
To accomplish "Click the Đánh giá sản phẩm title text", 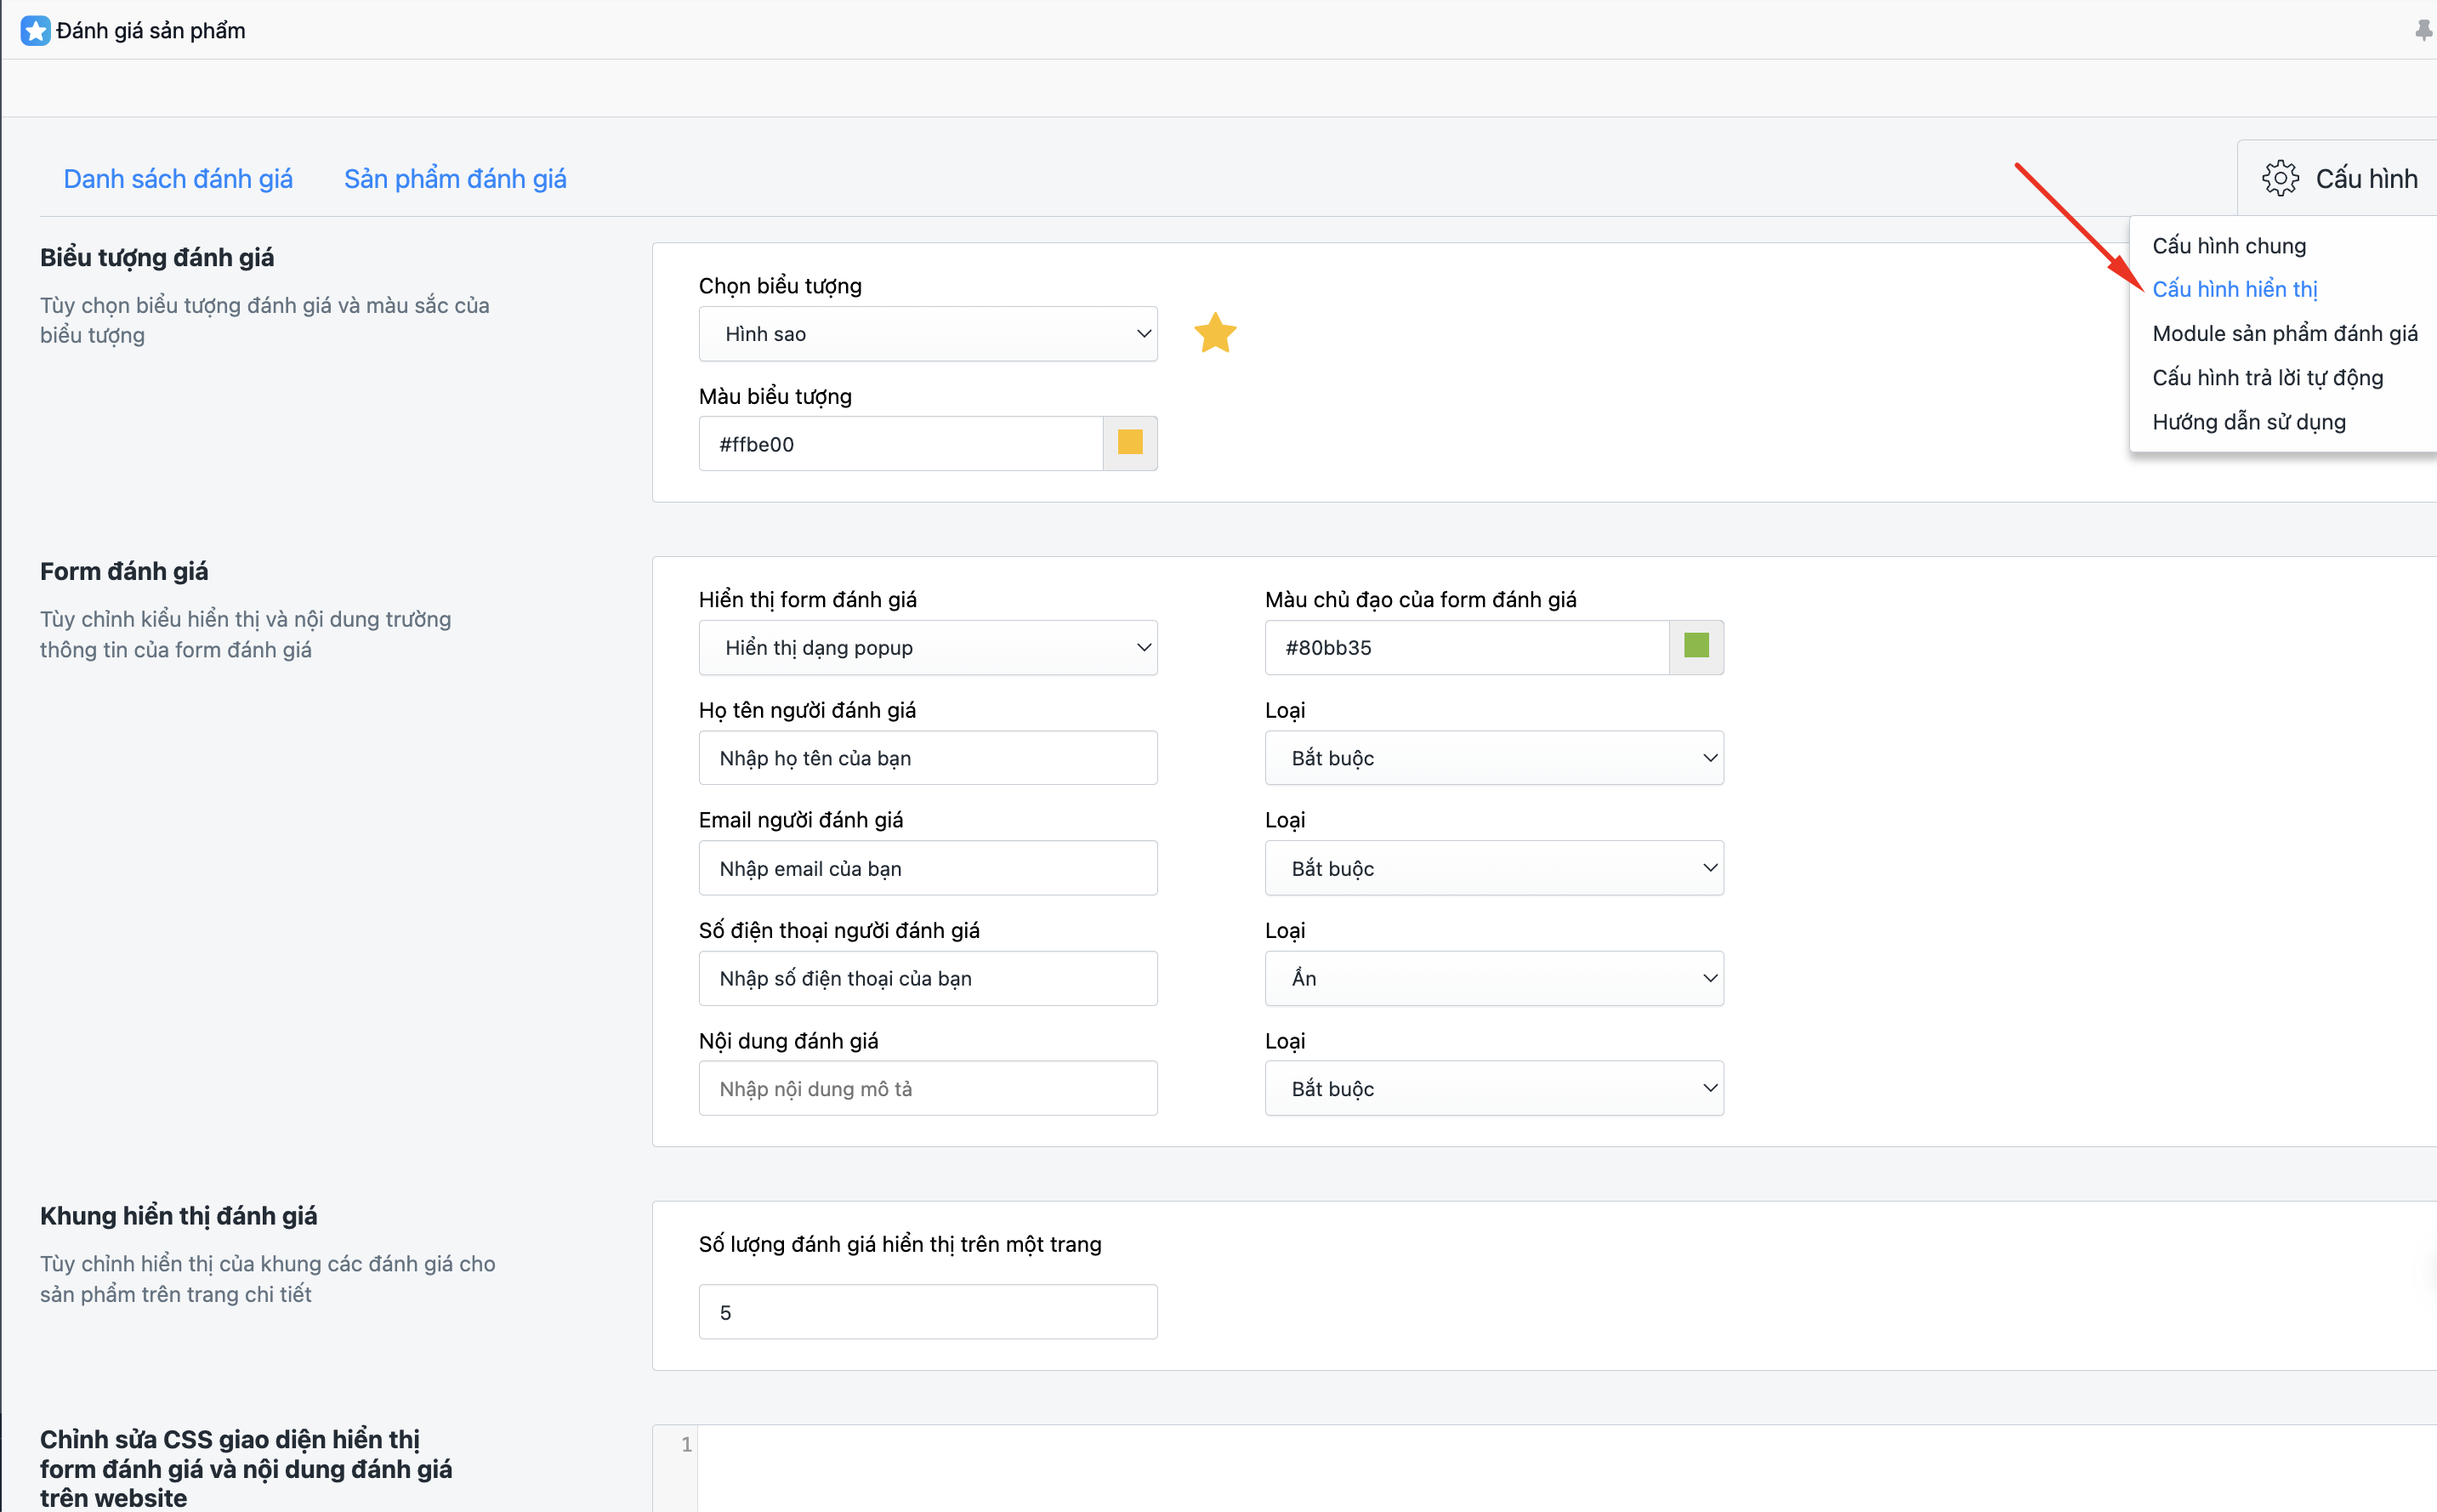I will point(151,31).
